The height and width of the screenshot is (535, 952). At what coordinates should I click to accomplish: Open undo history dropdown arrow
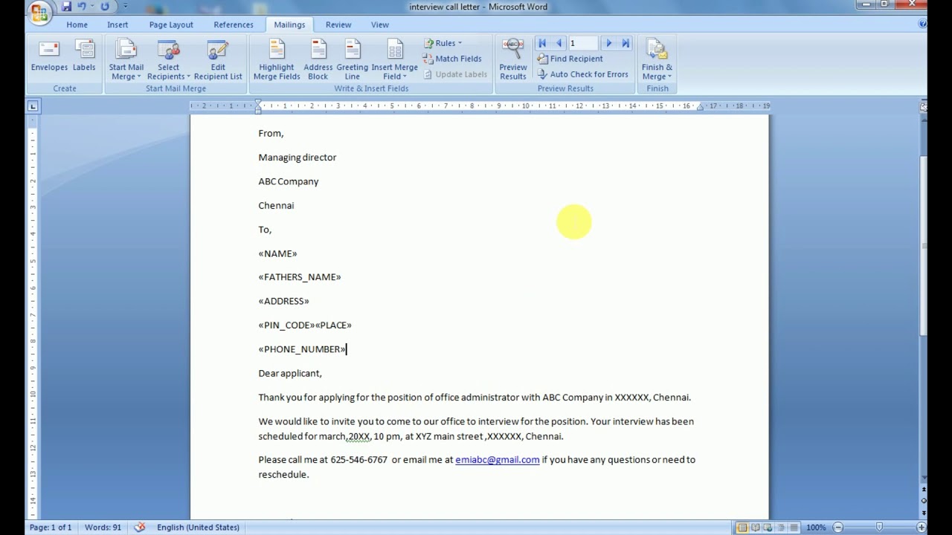[92, 7]
